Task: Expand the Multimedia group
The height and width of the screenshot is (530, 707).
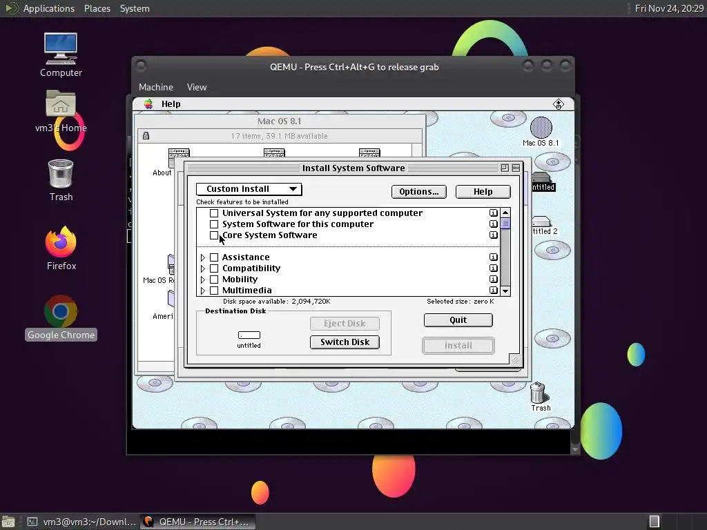Action: point(203,291)
